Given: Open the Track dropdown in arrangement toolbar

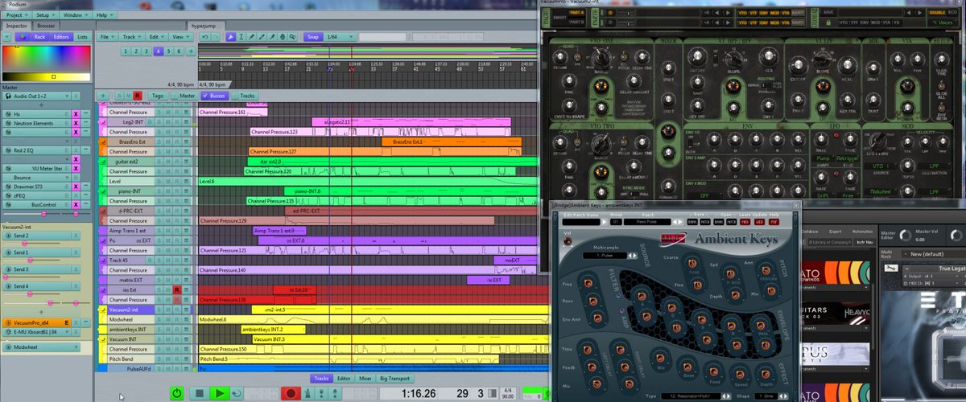Looking at the screenshot, I should [131, 37].
